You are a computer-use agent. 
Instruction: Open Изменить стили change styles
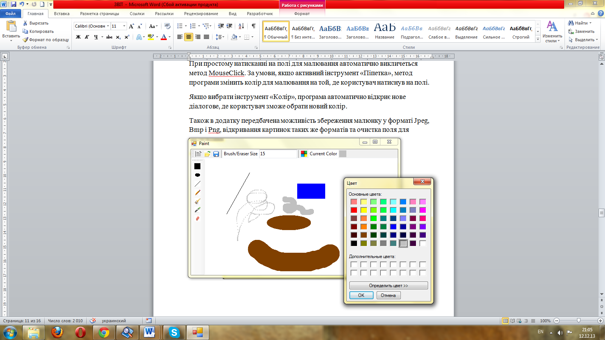click(x=552, y=31)
